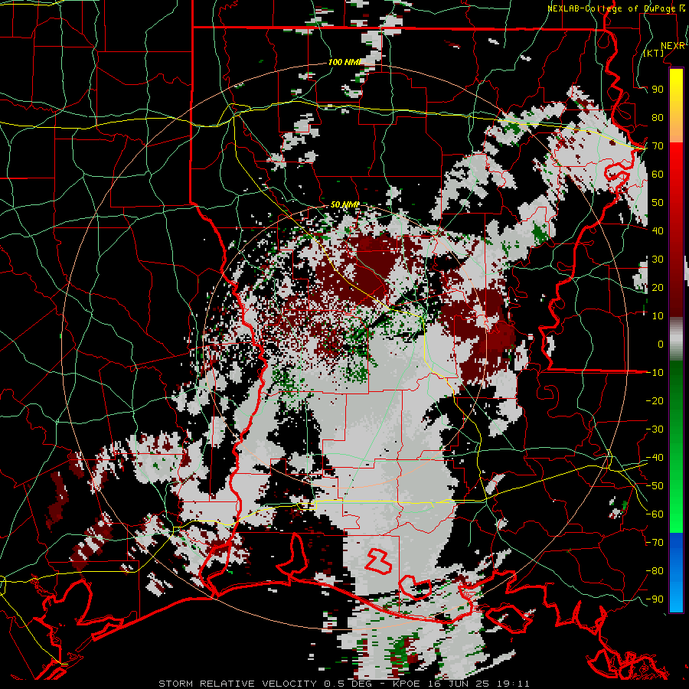Viewport: 689px width, 689px height.
Task: Click the 70 value on the velocity scale
Action: pyautogui.click(x=658, y=146)
